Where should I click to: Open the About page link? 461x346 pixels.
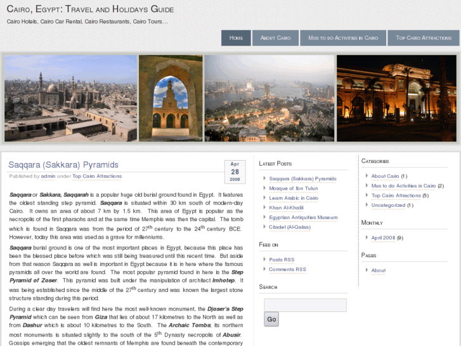378,270
